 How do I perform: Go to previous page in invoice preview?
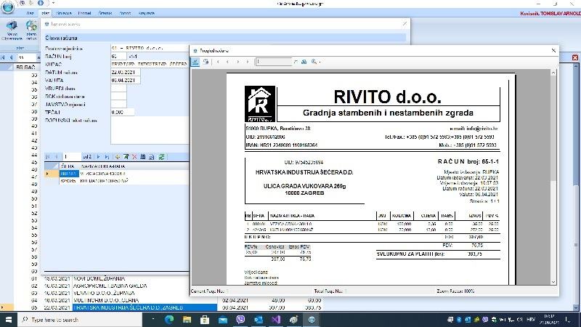tap(227, 62)
